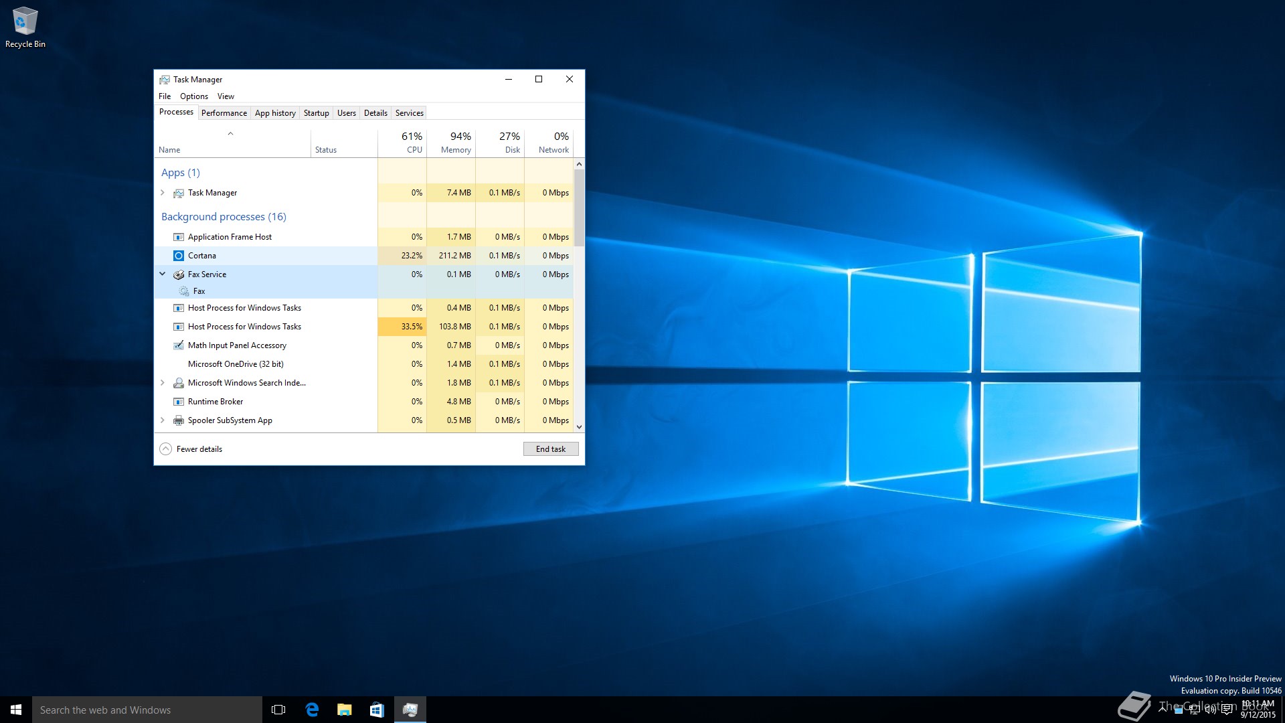Image resolution: width=1285 pixels, height=723 pixels.
Task: Click the Fewer details circle arrow icon
Action: [166, 449]
